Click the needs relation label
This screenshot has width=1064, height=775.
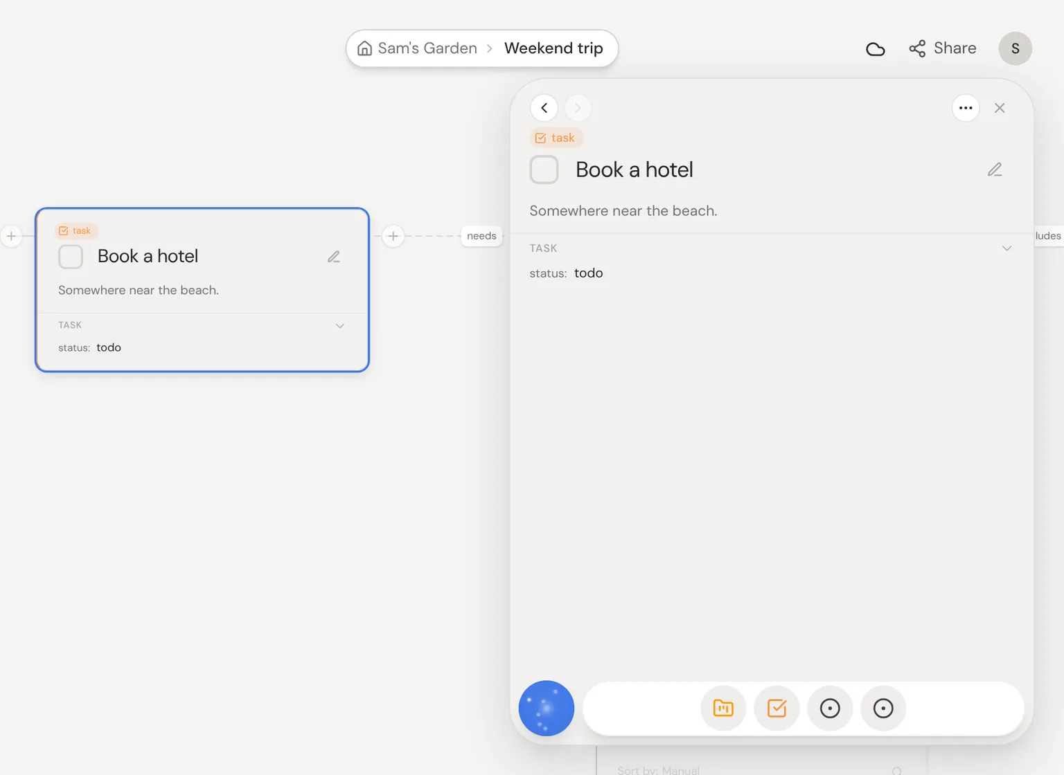(x=481, y=236)
